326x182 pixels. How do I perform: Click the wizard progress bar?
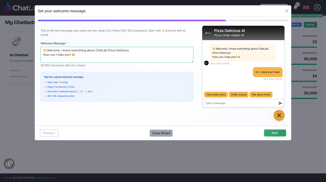click(163, 20)
